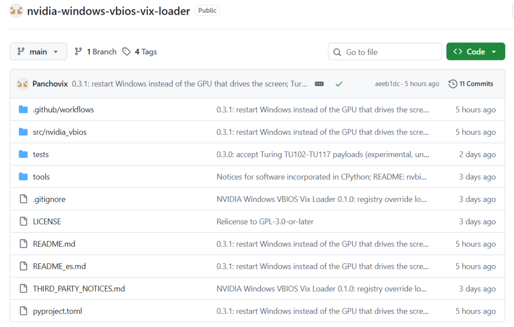Click the Panchovix avatar in commit bar
Image resolution: width=514 pixels, height=327 pixels.
pos(22,84)
